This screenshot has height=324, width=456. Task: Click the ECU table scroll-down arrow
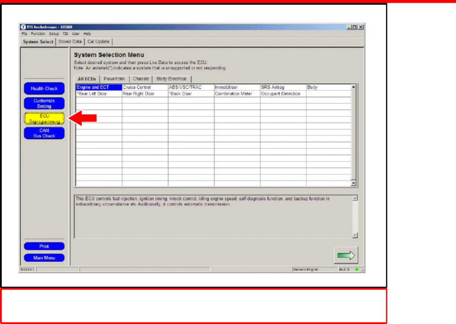[x=354, y=183]
